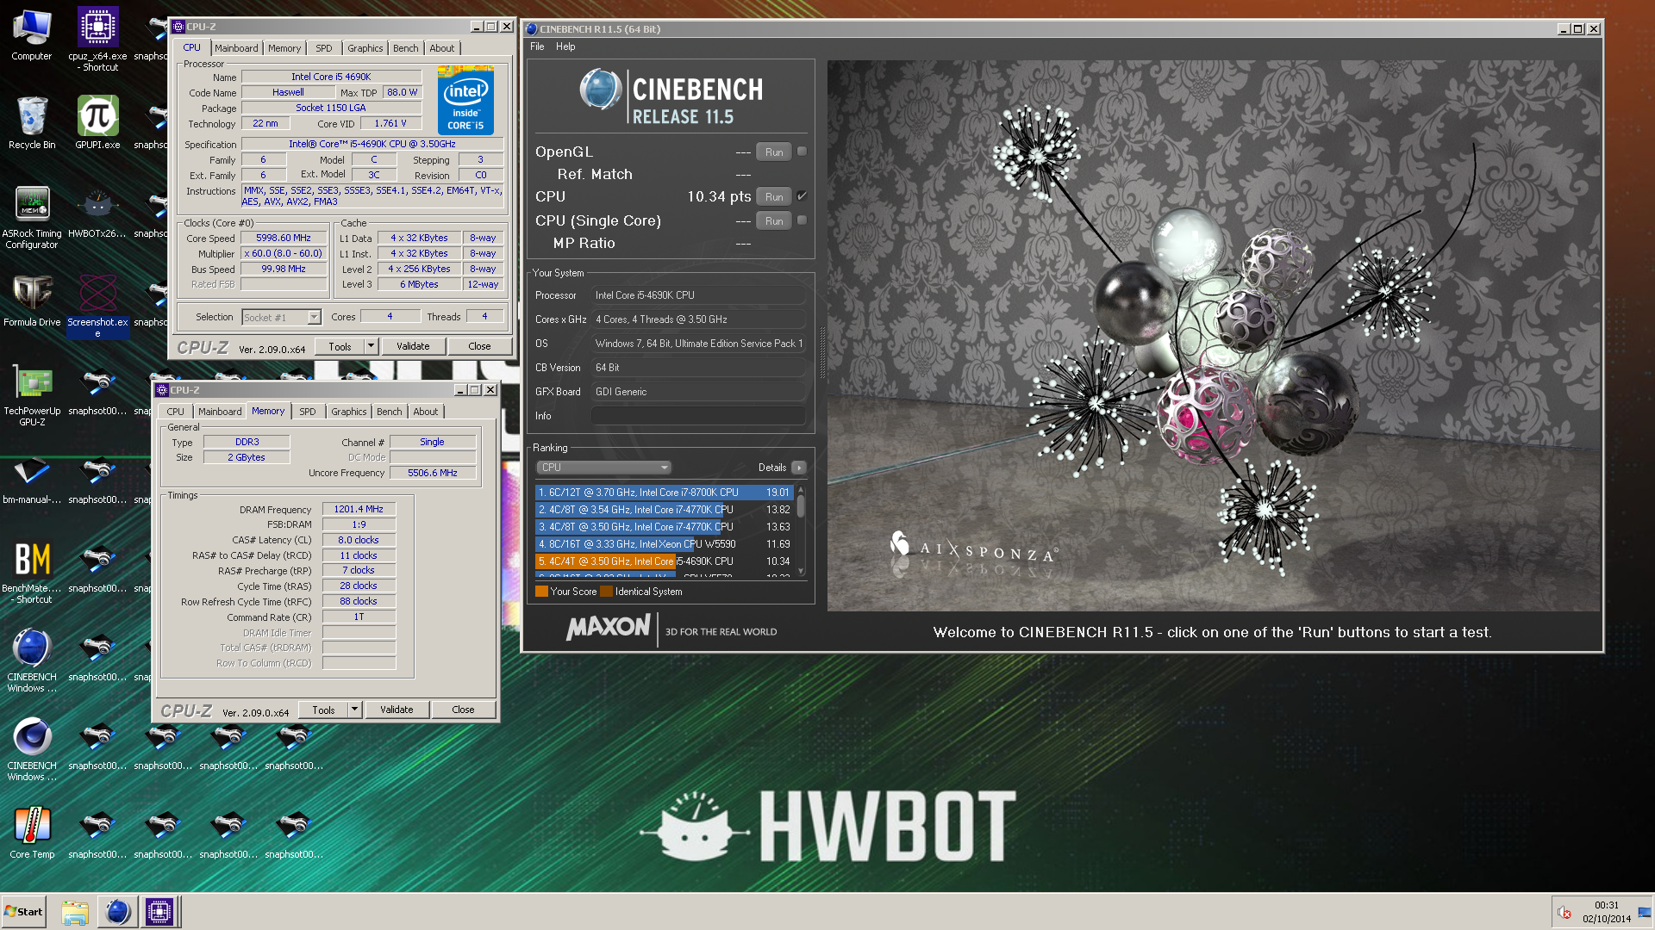Click the Info input field in Cinebench

click(698, 416)
